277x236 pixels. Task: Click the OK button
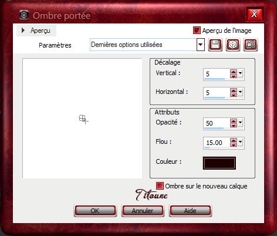tap(95, 211)
